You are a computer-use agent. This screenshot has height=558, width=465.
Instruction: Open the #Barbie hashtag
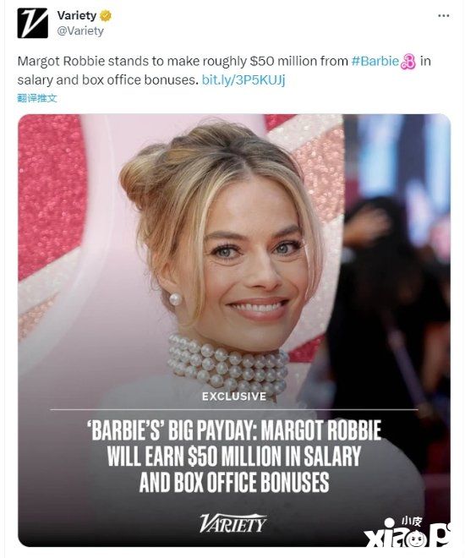pyautogui.click(x=375, y=61)
